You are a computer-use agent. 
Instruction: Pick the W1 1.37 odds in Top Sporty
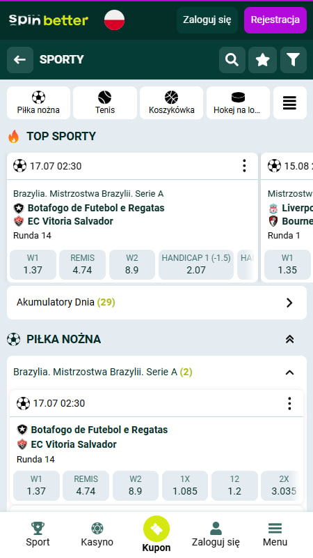coord(33,264)
